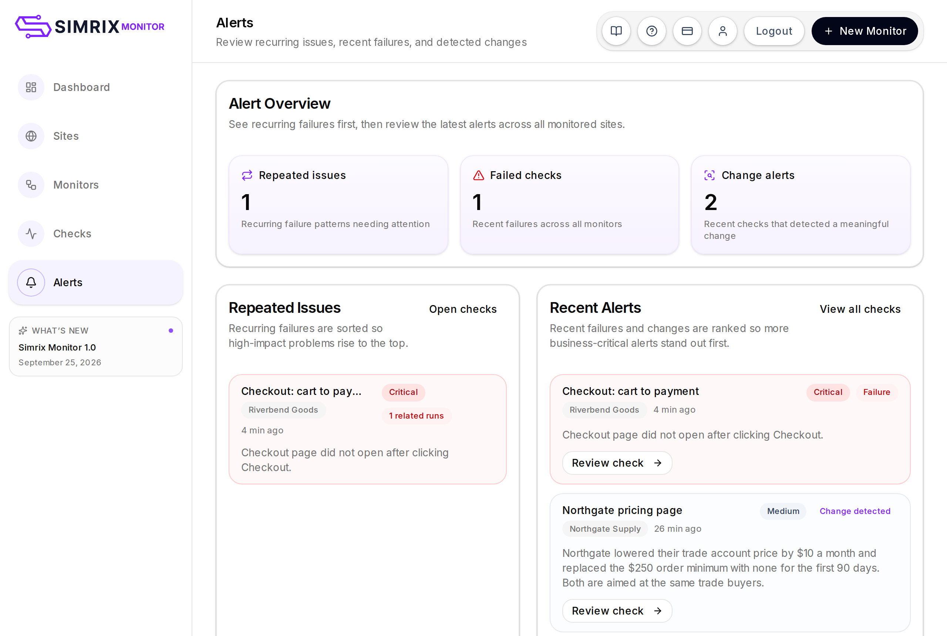This screenshot has width=947, height=636.
Task: Click the Repeated issues loop icon
Action: pos(247,175)
